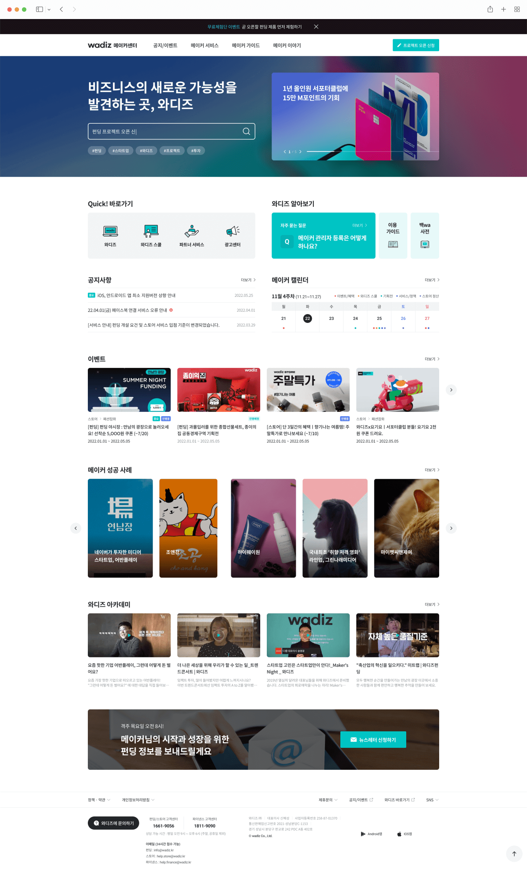Select calendar date 22
The image size is (527, 873).
click(307, 318)
